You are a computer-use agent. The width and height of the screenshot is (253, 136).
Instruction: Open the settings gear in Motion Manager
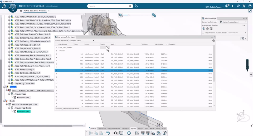[x=207, y=29]
